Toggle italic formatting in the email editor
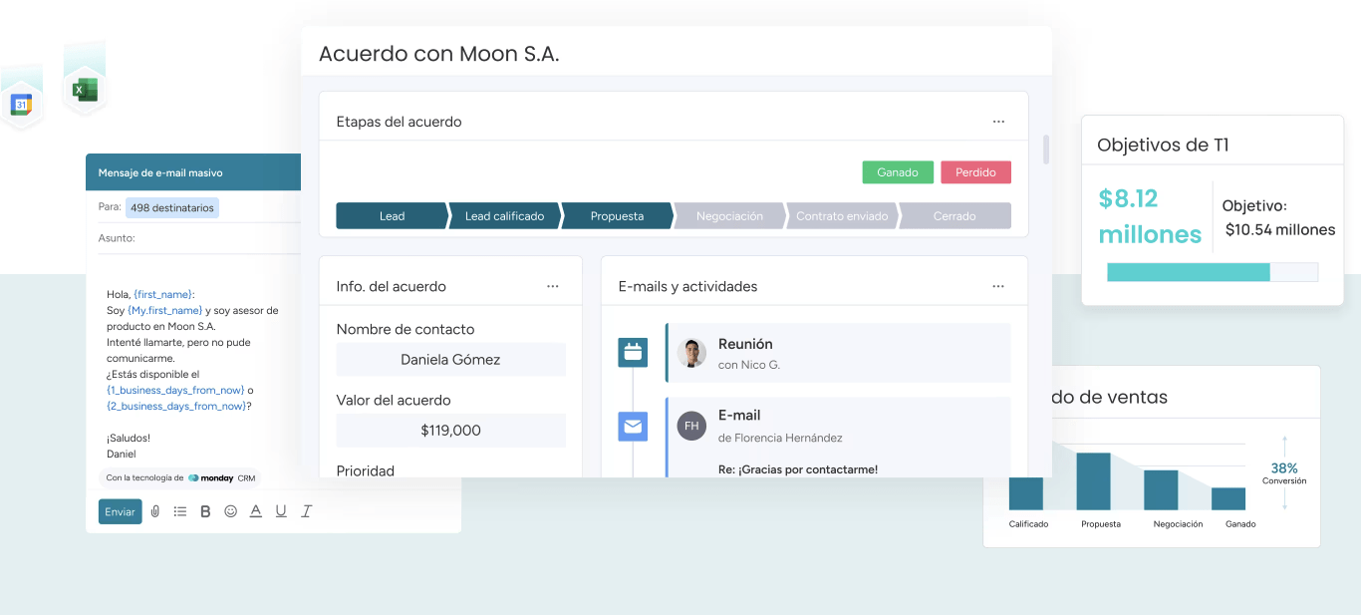The height and width of the screenshot is (615, 1361). tap(306, 511)
